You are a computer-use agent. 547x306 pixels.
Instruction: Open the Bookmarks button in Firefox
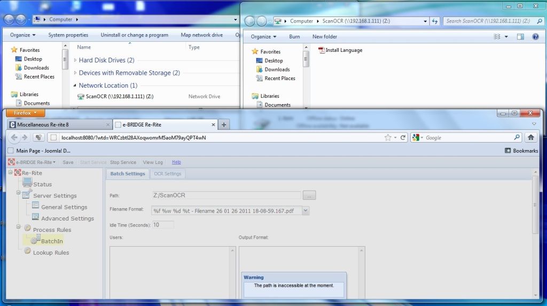(x=521, y=151)
